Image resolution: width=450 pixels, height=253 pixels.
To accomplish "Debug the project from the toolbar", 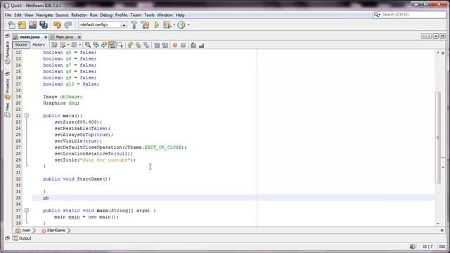I will coord(167,25).
